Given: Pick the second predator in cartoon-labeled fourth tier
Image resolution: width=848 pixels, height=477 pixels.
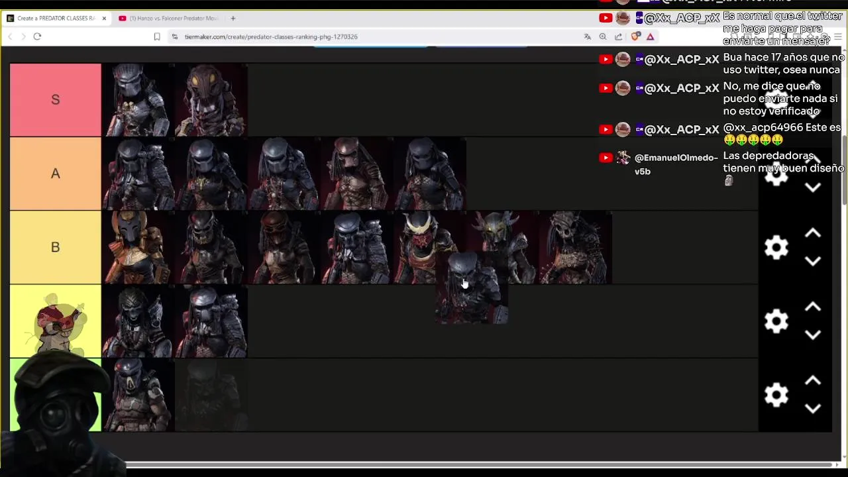Looking at the screenshot, I should pyautogui.click(x=211, y=321).
